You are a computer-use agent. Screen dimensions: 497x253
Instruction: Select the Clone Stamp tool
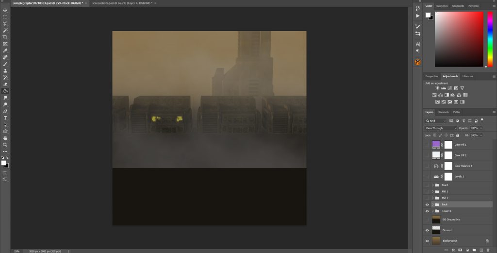5,71
